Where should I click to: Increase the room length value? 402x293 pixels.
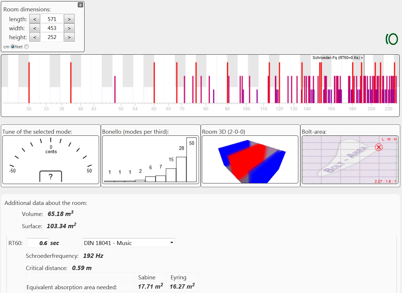coord(69,19)
